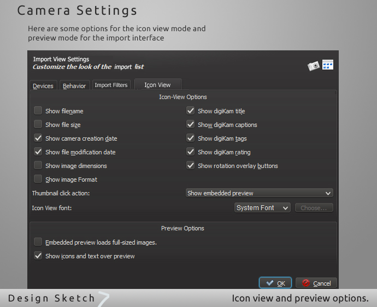Turn off Show digiKam captions
The width and height of the screenshot is (377, 307).
(x=190, y=124)
